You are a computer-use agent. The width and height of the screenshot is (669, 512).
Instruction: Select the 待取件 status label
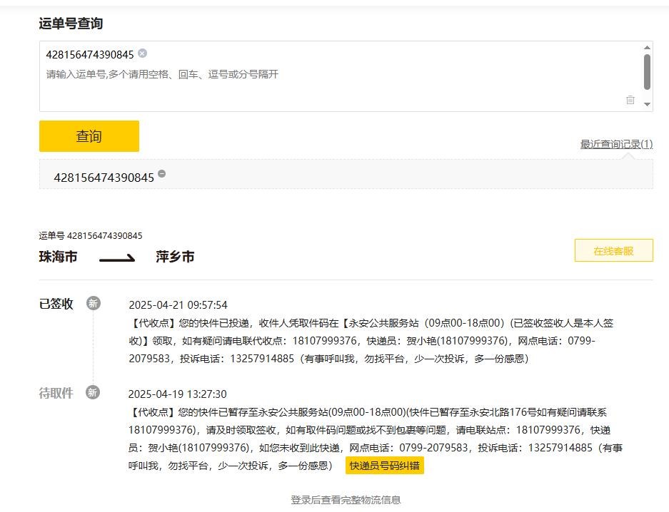click(x=56, y=393)
